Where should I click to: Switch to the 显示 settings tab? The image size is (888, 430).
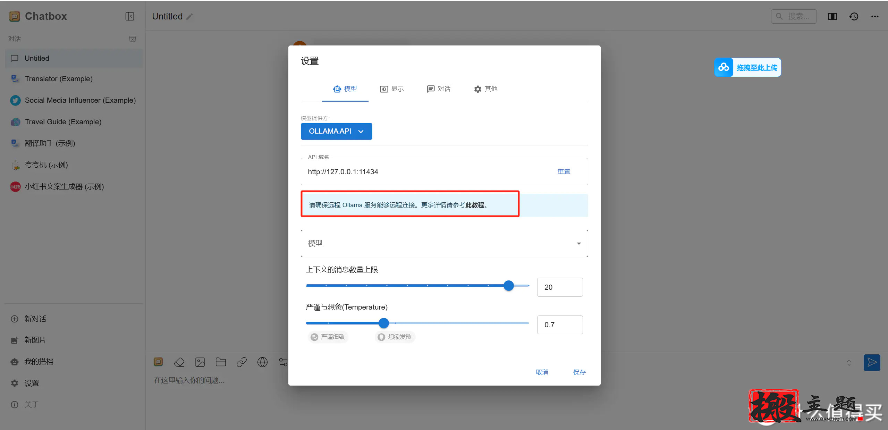391,89
